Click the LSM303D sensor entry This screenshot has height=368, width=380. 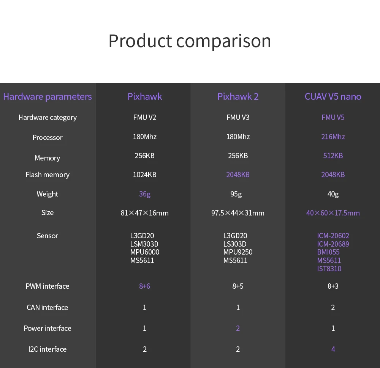(x=144, y=244)
